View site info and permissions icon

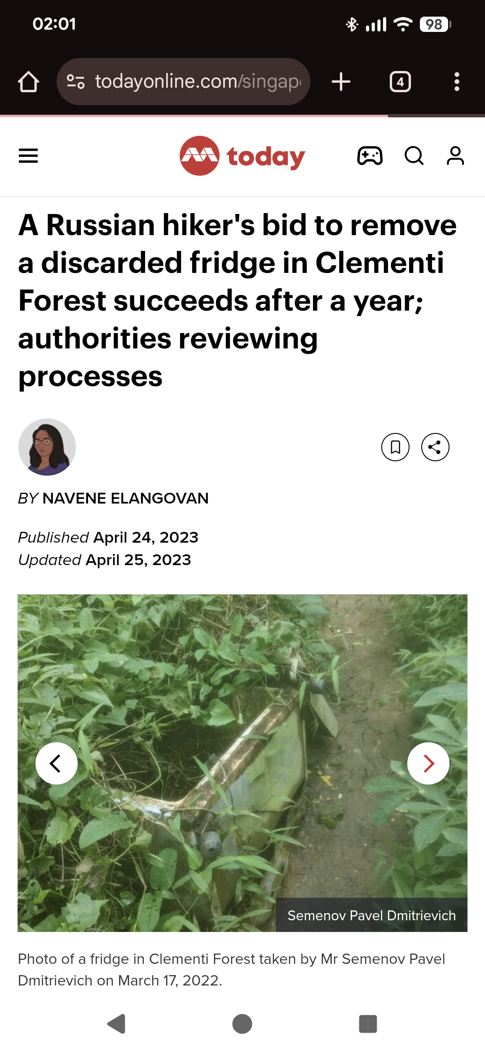tap(75, 82)
